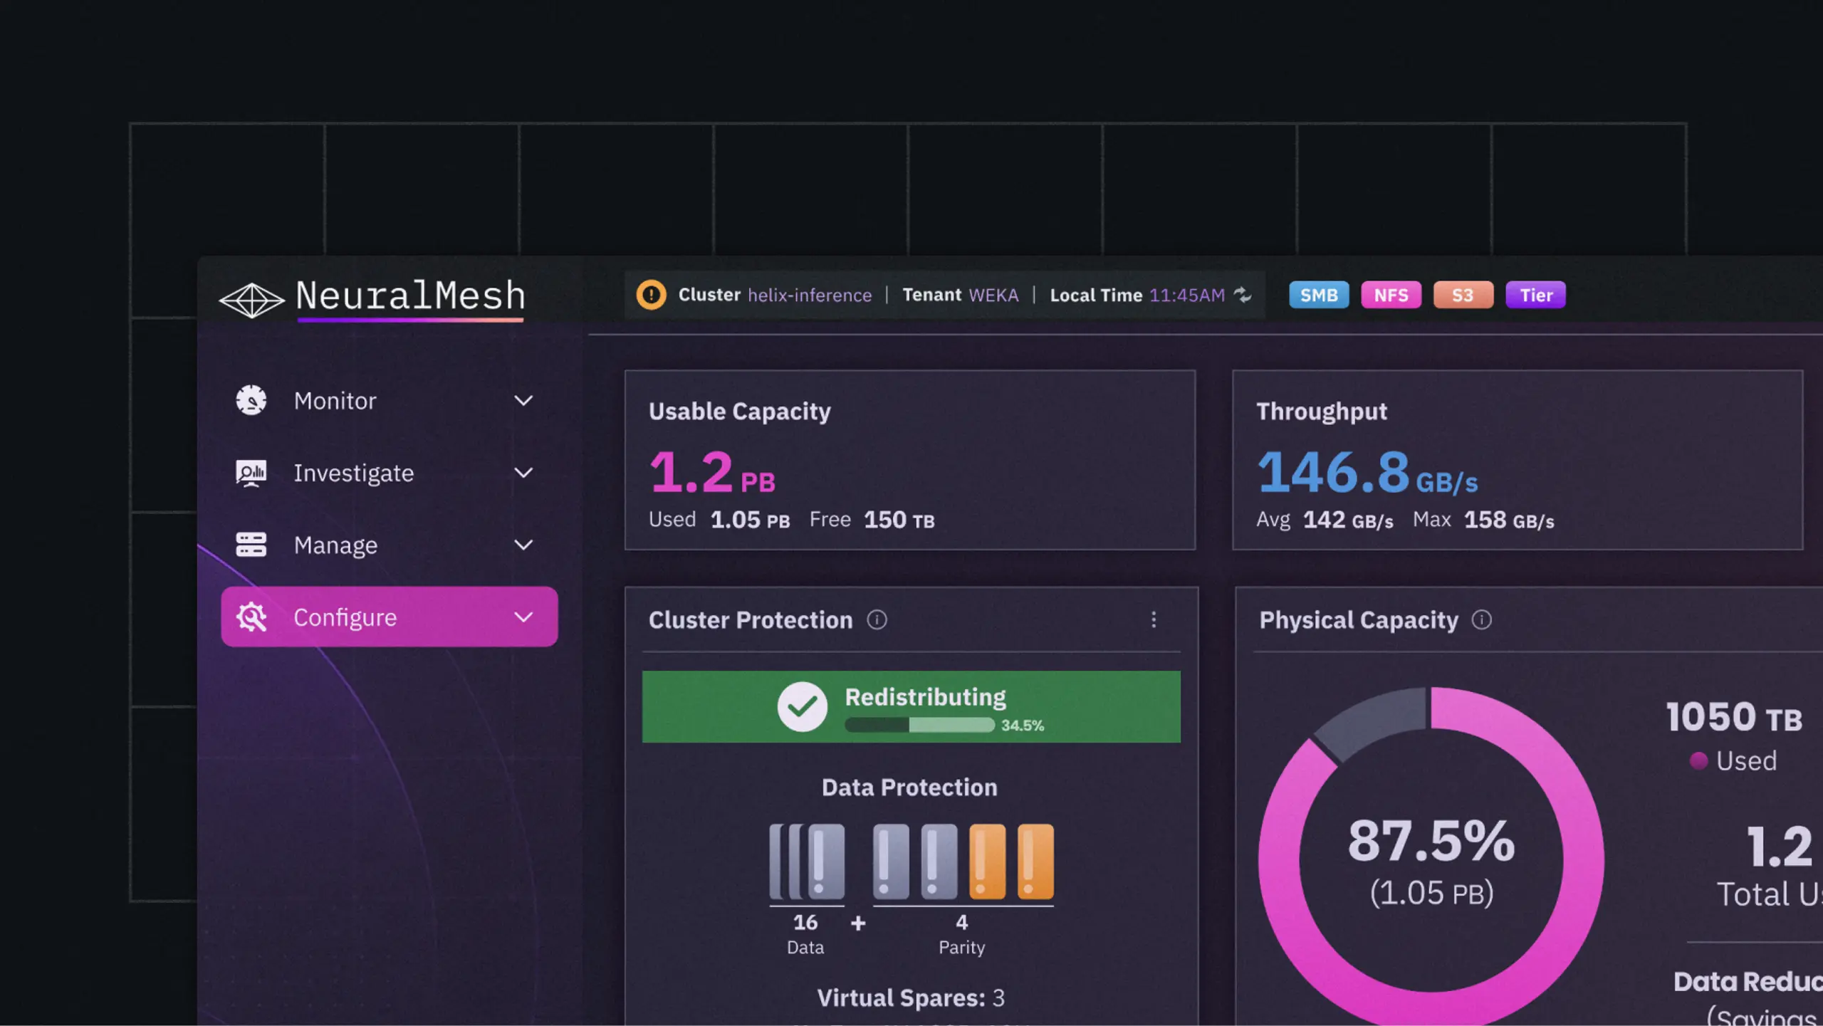Expand the Investigate menu chevron

click(x=523, y=473)
